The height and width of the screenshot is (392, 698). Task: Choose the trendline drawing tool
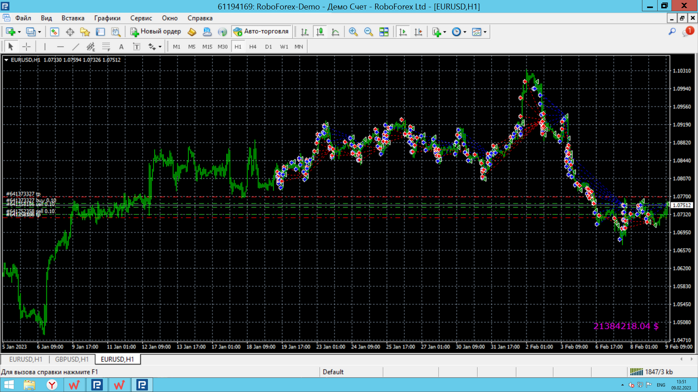pos(76,46)
